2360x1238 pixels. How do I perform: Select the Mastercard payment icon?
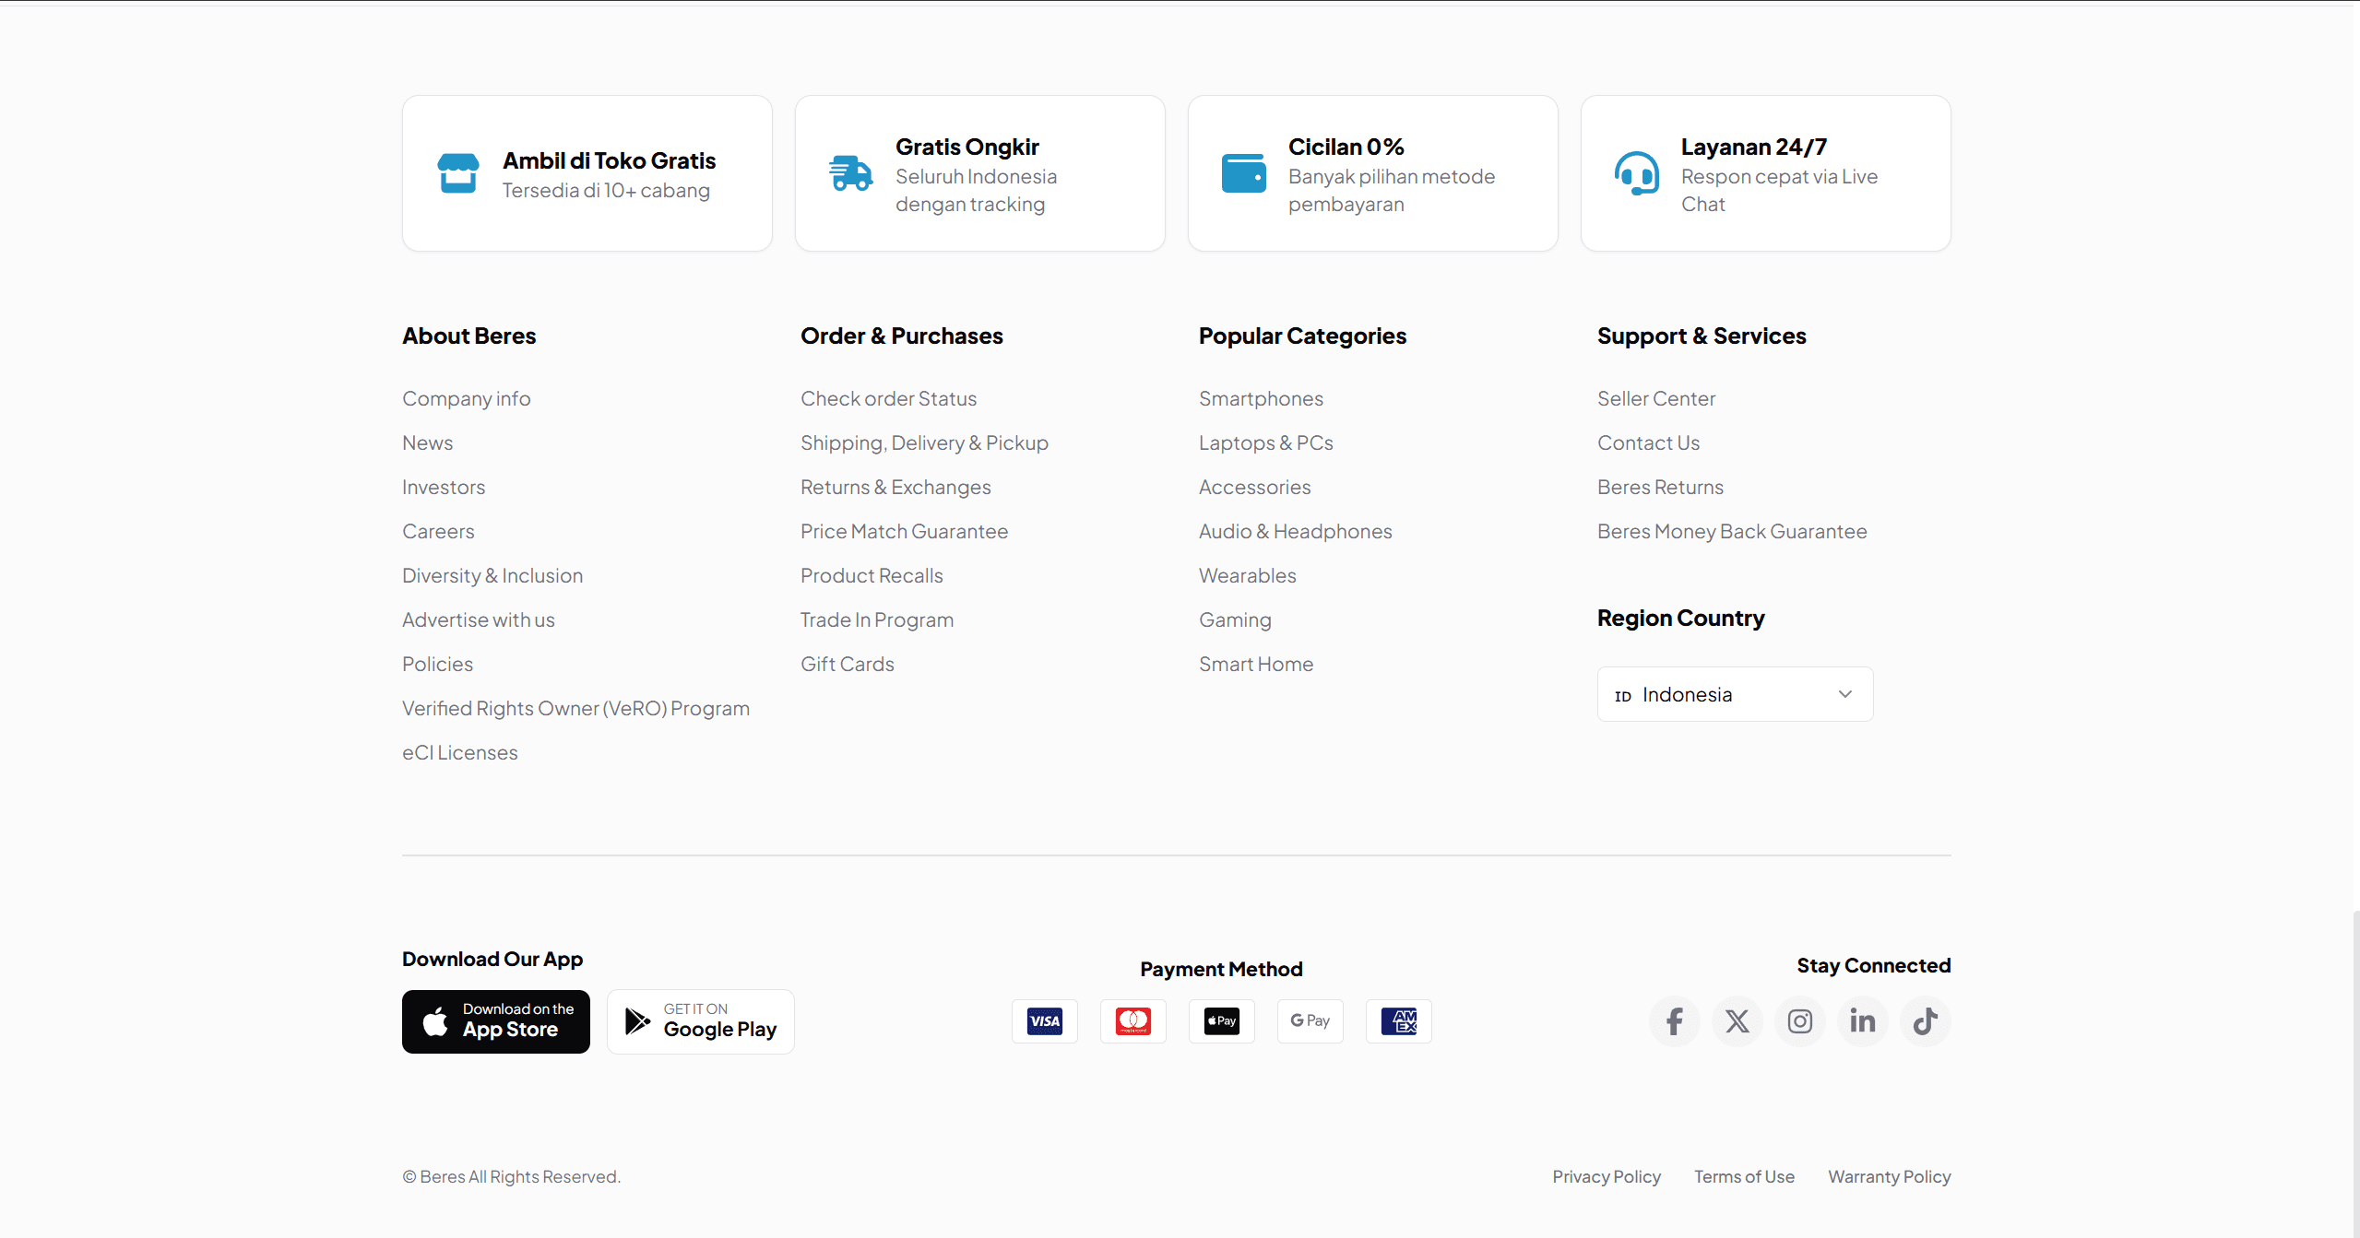[1133, 1021]
